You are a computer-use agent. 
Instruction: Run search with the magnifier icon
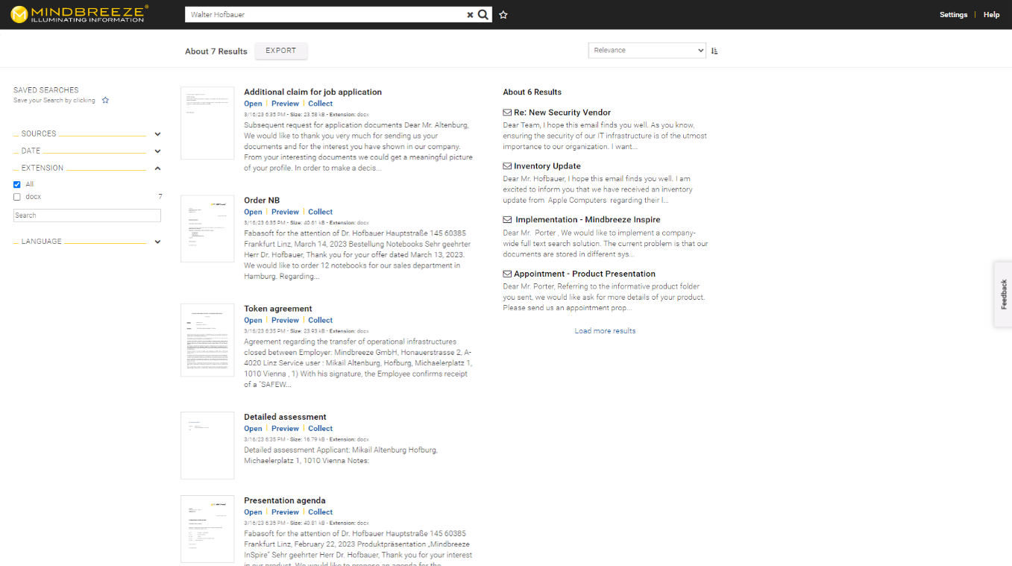[483, 14]
